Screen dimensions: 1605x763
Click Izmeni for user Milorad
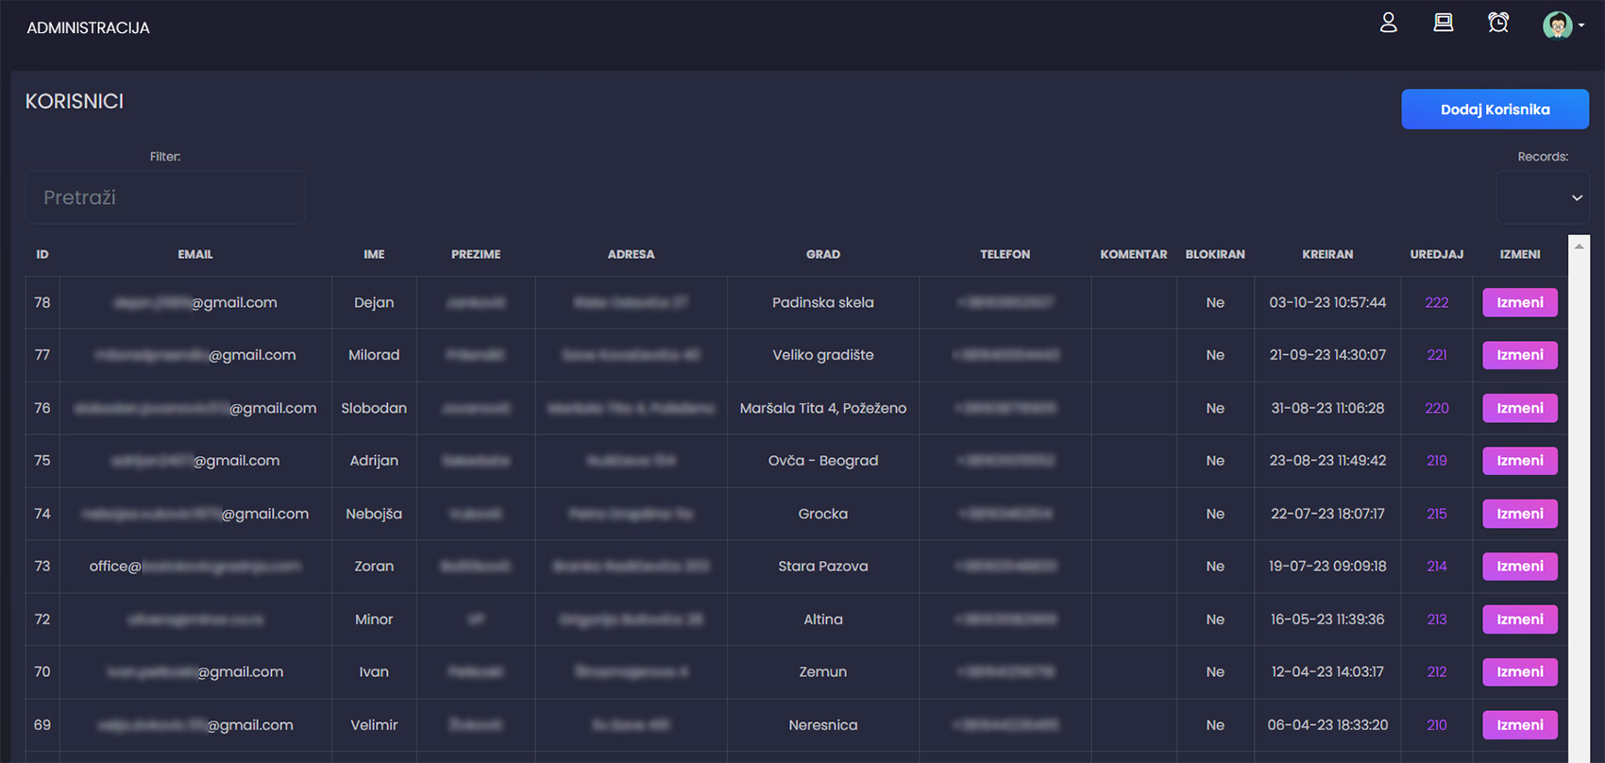pyautogui.click(x=1520, y=355)
